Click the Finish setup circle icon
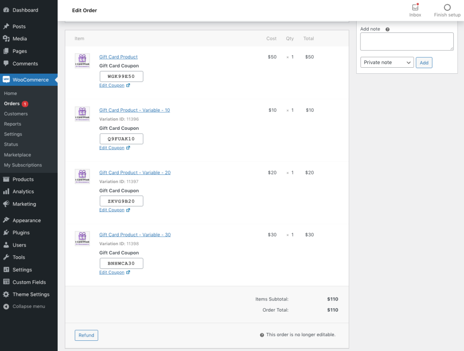 [x=447, y=7]
